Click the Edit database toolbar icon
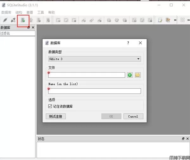 tap(31, 20)
